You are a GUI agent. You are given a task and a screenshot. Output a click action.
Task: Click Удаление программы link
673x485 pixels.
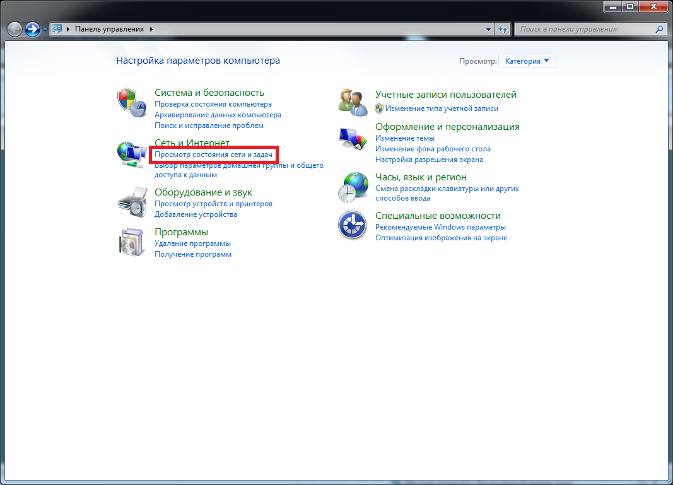coord(193,244)
